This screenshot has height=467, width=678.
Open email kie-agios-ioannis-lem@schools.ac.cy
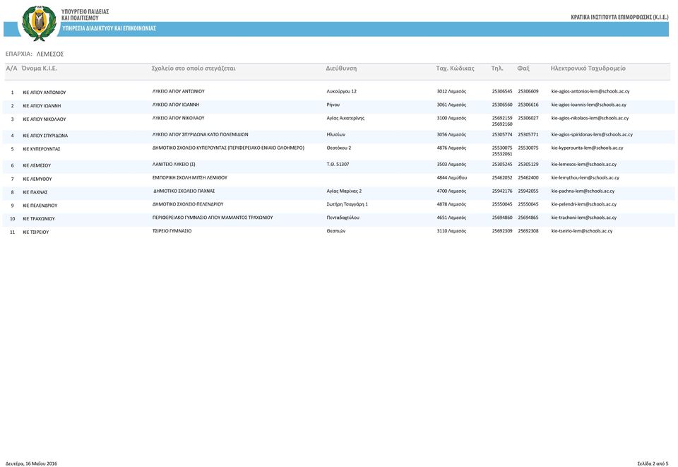click(589, 105)
